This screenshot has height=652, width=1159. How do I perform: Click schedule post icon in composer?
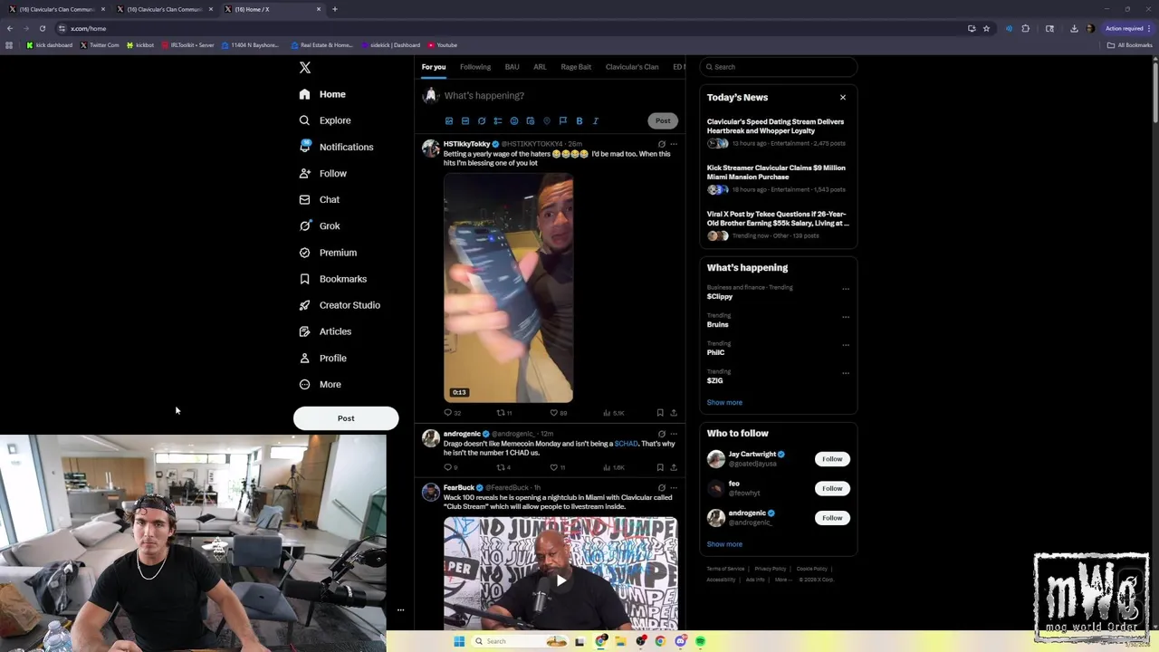pos(531,120)
